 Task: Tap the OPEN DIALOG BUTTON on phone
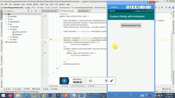(x=131, y=26)
